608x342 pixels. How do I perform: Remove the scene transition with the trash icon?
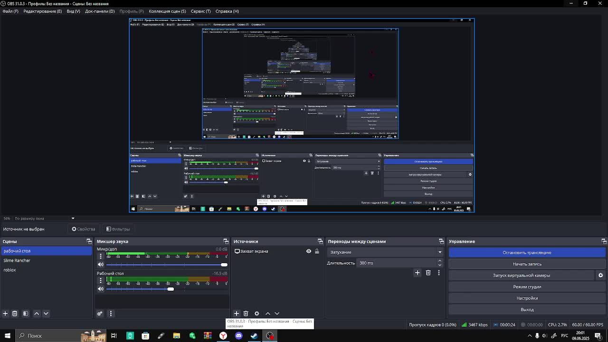[x=428, y=273]
